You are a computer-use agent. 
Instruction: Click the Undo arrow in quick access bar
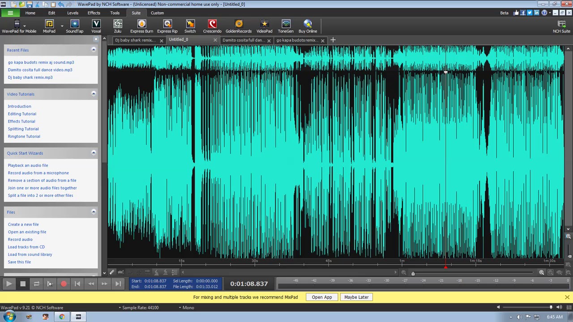(60, 4)
